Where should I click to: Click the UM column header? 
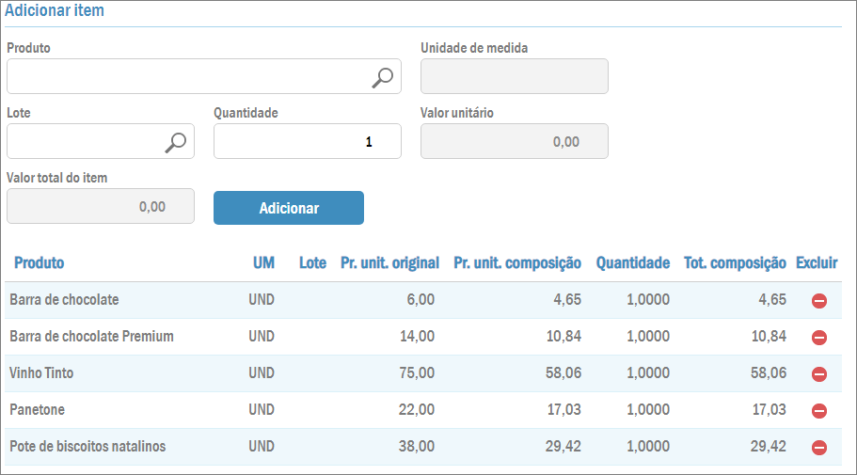point(263,263)
